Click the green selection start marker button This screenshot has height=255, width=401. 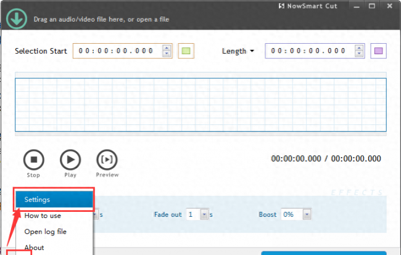click(186, 51)
